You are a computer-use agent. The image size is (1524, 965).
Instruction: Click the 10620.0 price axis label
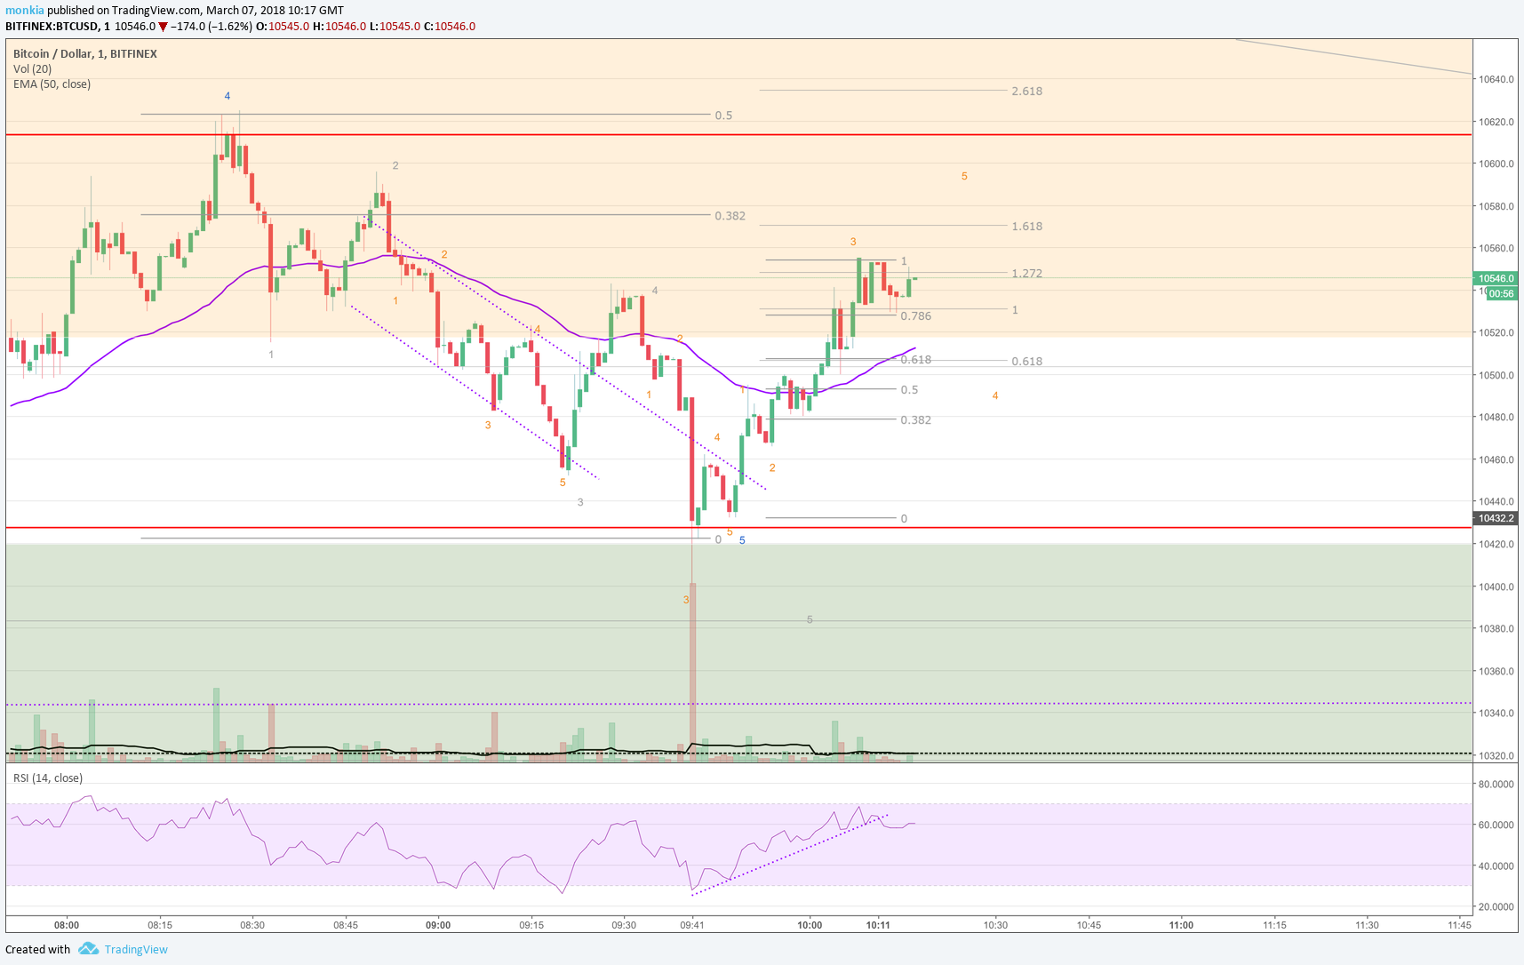[x=1495, y=122]
